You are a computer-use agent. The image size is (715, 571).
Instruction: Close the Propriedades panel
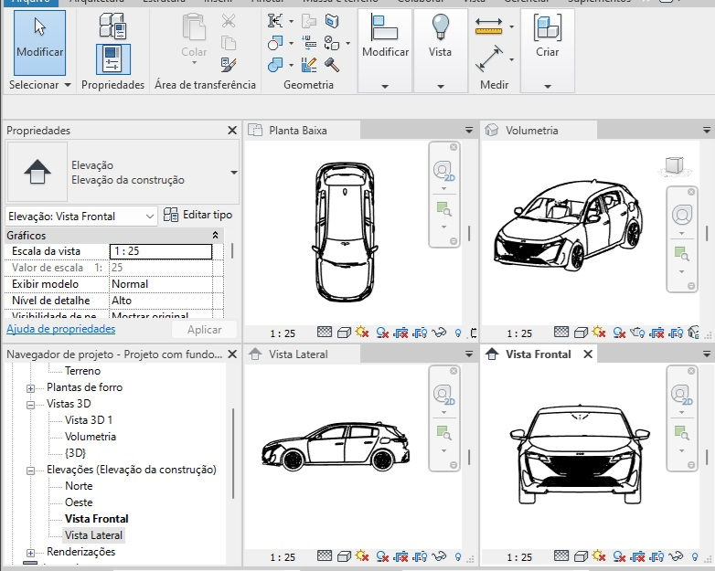pos(232,131)
